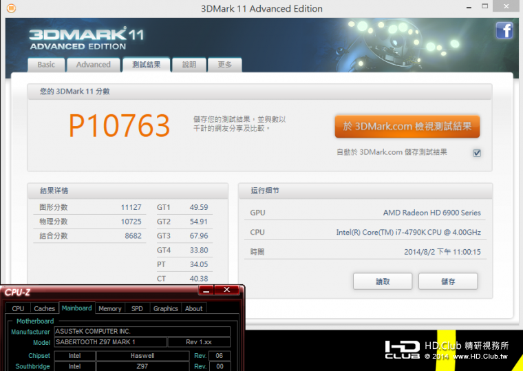Click orange 3DMark.com view results button
This screenshot has height=371, width=523.
click(407, 127)
